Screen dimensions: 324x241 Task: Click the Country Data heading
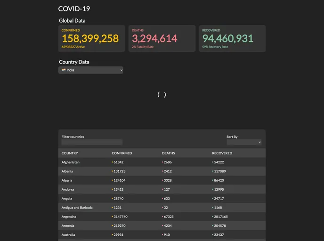[x=74, y=62]
